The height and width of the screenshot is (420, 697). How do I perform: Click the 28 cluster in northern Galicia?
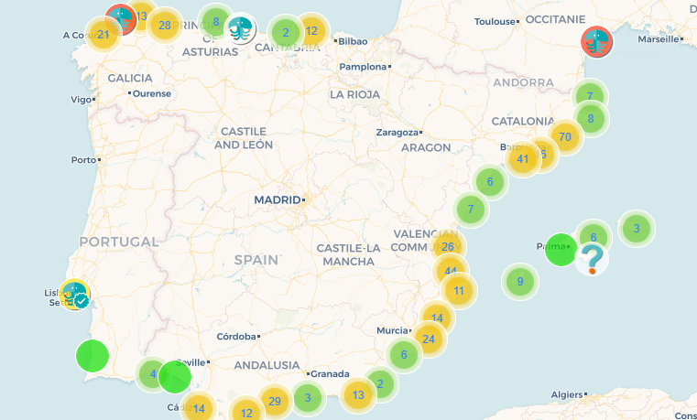click(165, 25)
